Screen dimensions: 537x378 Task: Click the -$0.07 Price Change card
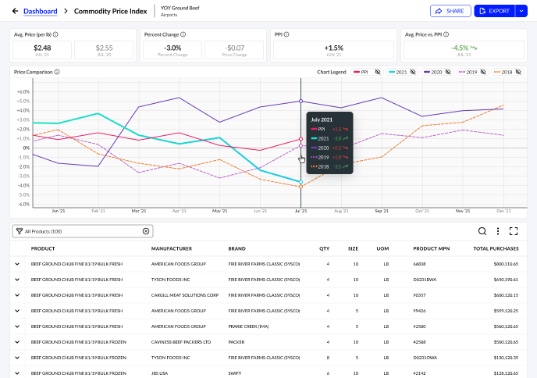(x=234, y=50)
